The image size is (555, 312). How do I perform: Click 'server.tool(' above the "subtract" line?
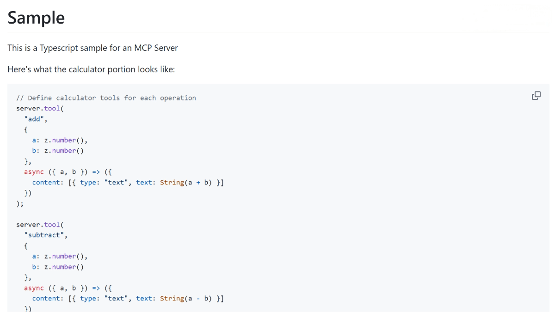[x=40, y=225]
